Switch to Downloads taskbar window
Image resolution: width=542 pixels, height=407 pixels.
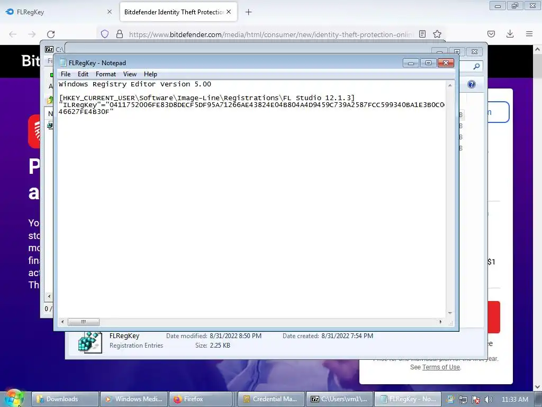point(65,399)
